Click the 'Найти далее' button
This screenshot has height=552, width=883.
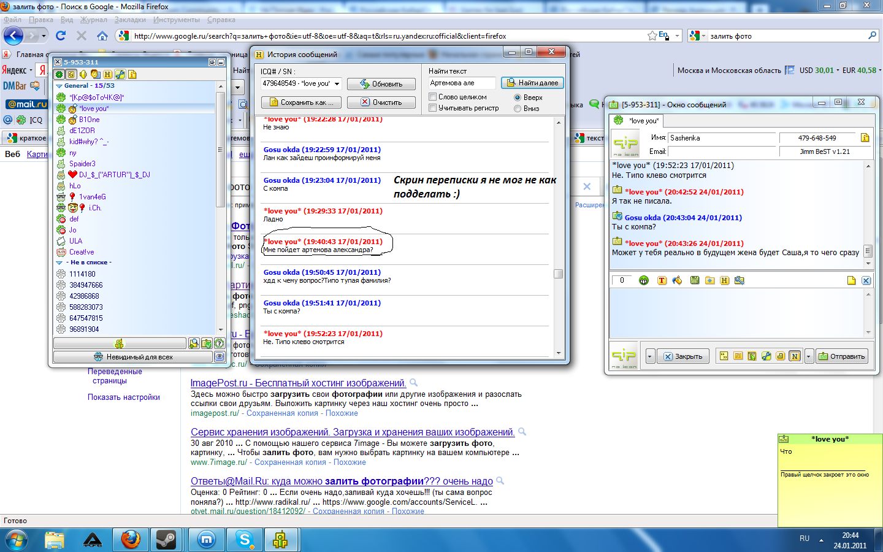pos(532,83)
